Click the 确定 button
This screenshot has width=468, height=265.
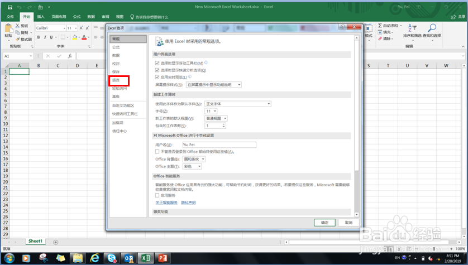click(324, 223)
